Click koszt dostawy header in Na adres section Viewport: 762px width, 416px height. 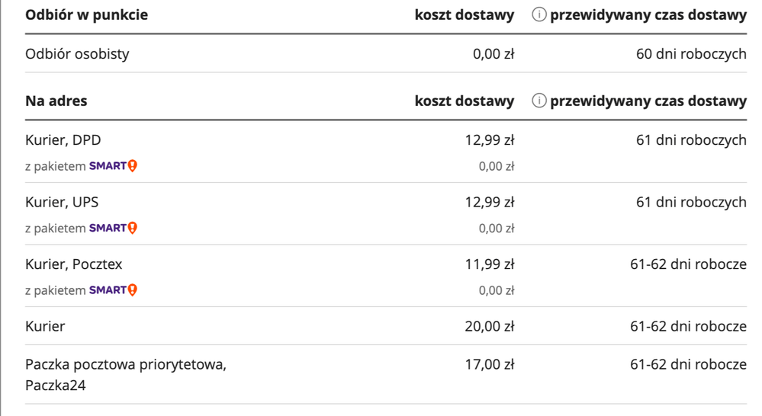coord(465,101)
